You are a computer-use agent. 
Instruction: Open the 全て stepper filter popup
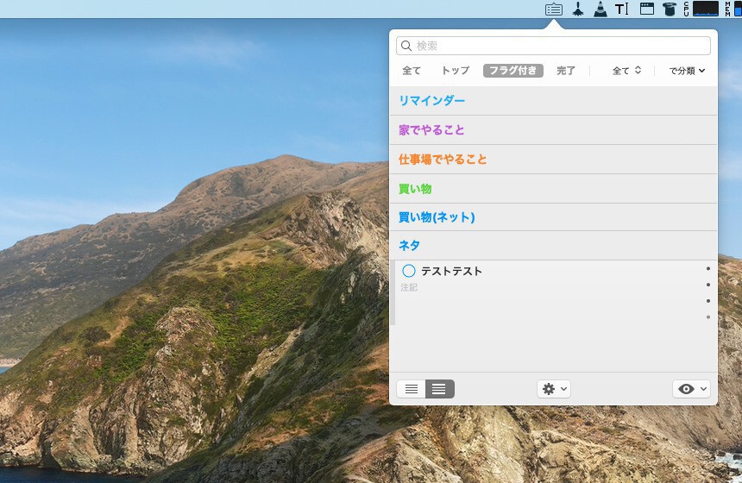(x=626, y=71)
